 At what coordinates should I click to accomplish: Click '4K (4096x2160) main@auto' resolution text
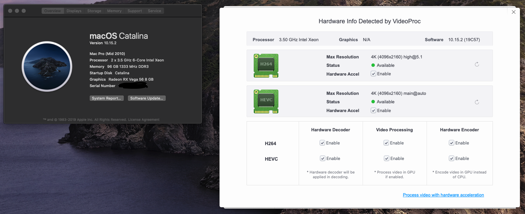[398, 93]
